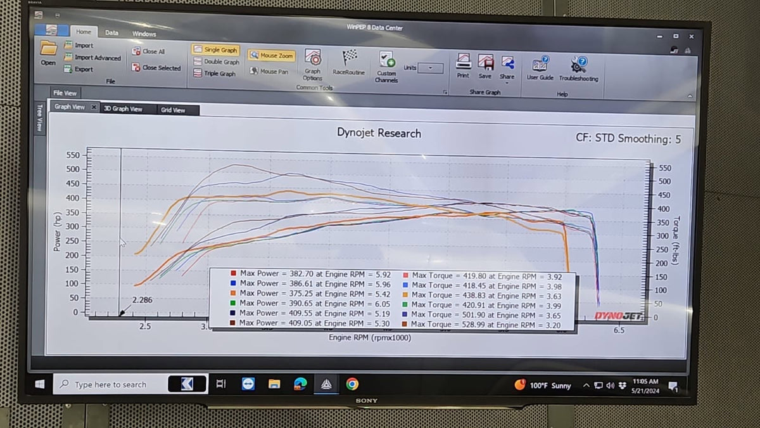This screenshot has height=428, width=760.
Task: Click the Dynojet Research graph title
Action: [x=379, y=133]
